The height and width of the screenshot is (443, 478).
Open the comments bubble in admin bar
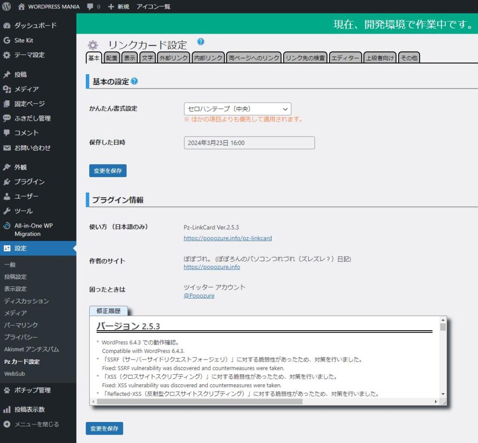tap(93, 7)
